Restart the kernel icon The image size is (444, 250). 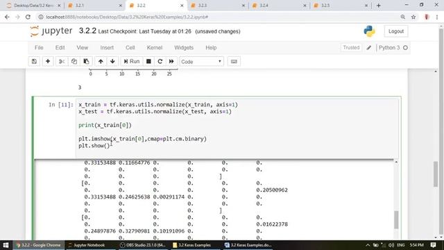(x=160, y=62)
